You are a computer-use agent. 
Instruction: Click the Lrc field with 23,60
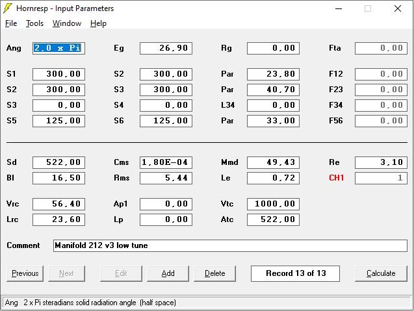coord(58,219)
